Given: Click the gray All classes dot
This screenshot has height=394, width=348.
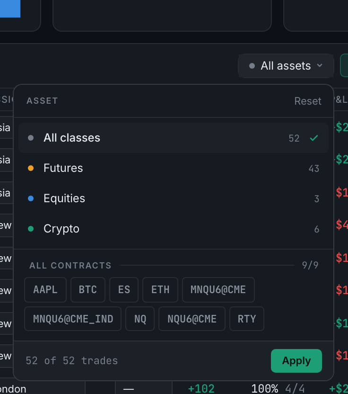Looking at the screenshot, I should (x=31, y=138).
